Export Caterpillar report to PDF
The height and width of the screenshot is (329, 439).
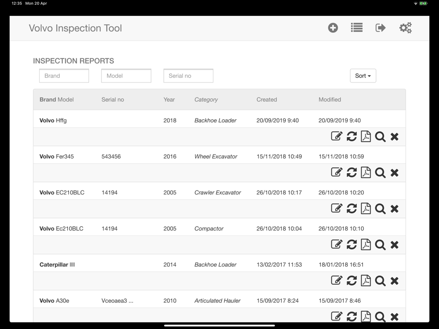366,281
